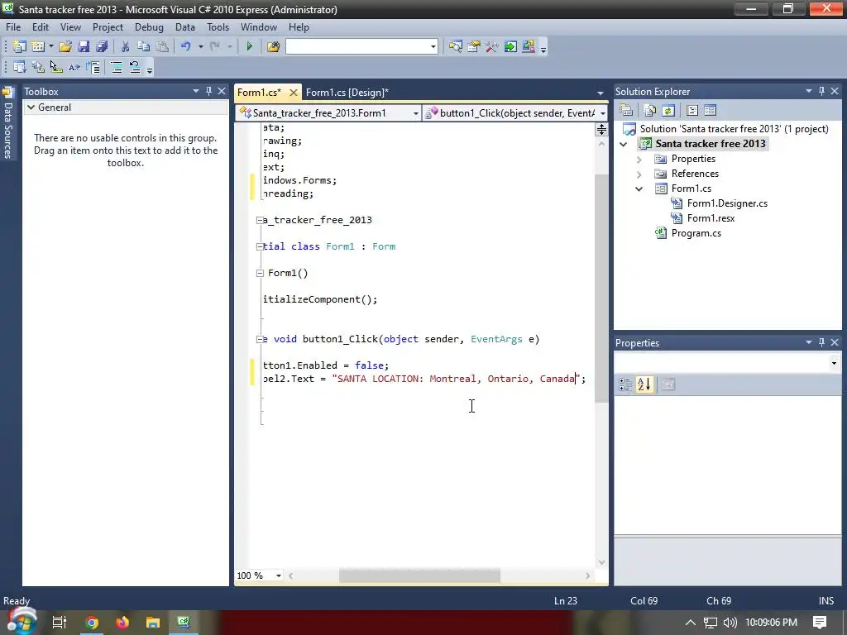Screen dimensions: 847x635
Task: Click the Copy toolbar icon
Action: 143,46
